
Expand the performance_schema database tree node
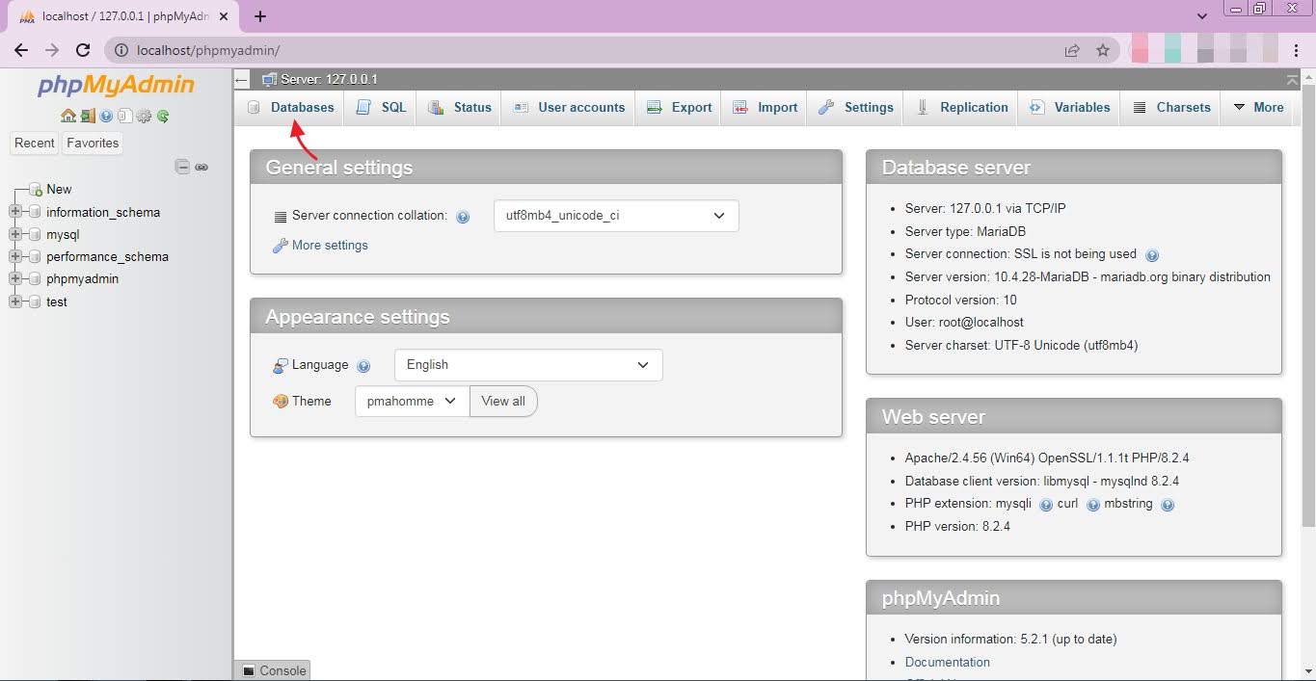14,257
